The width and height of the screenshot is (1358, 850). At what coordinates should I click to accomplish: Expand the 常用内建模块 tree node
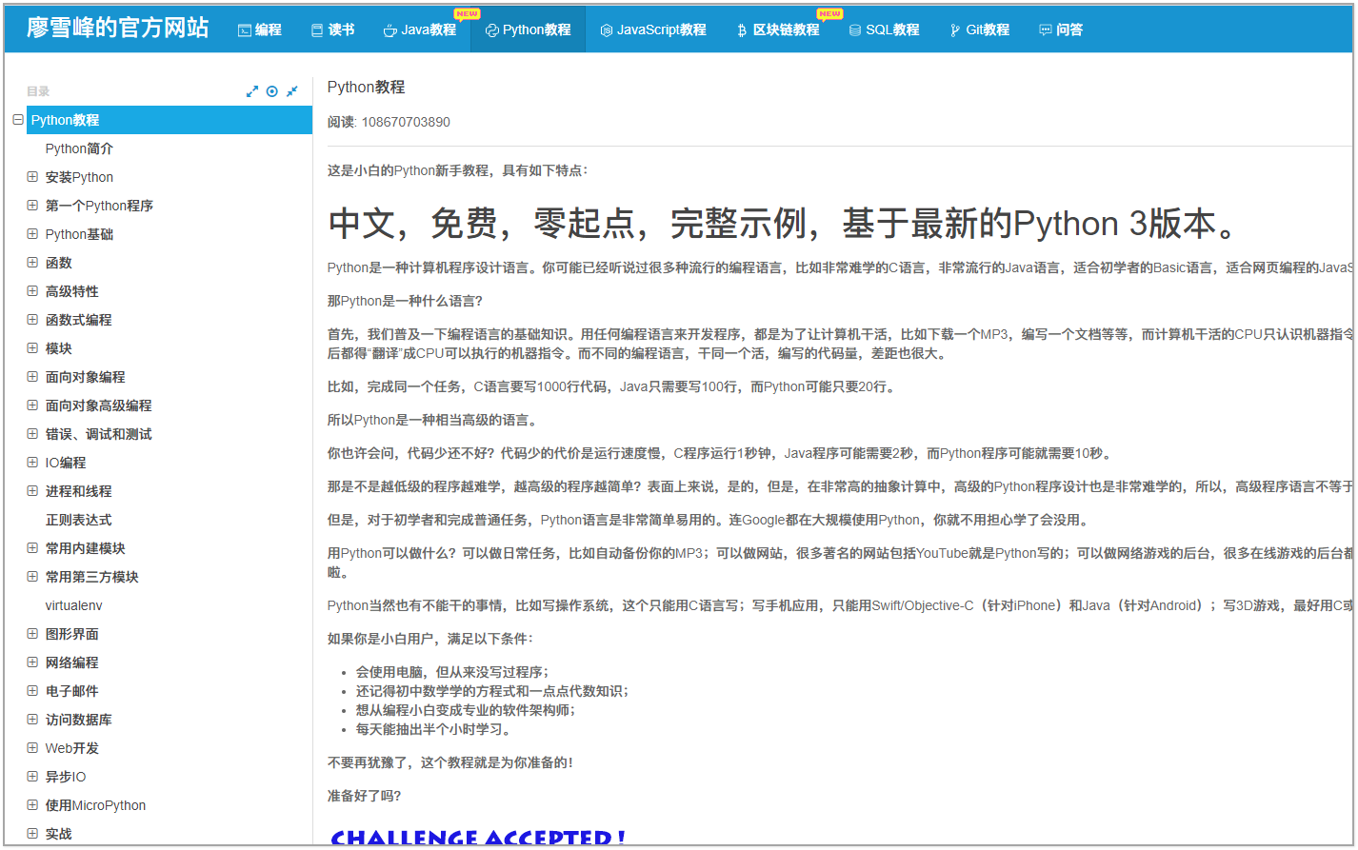pos(32,548)
